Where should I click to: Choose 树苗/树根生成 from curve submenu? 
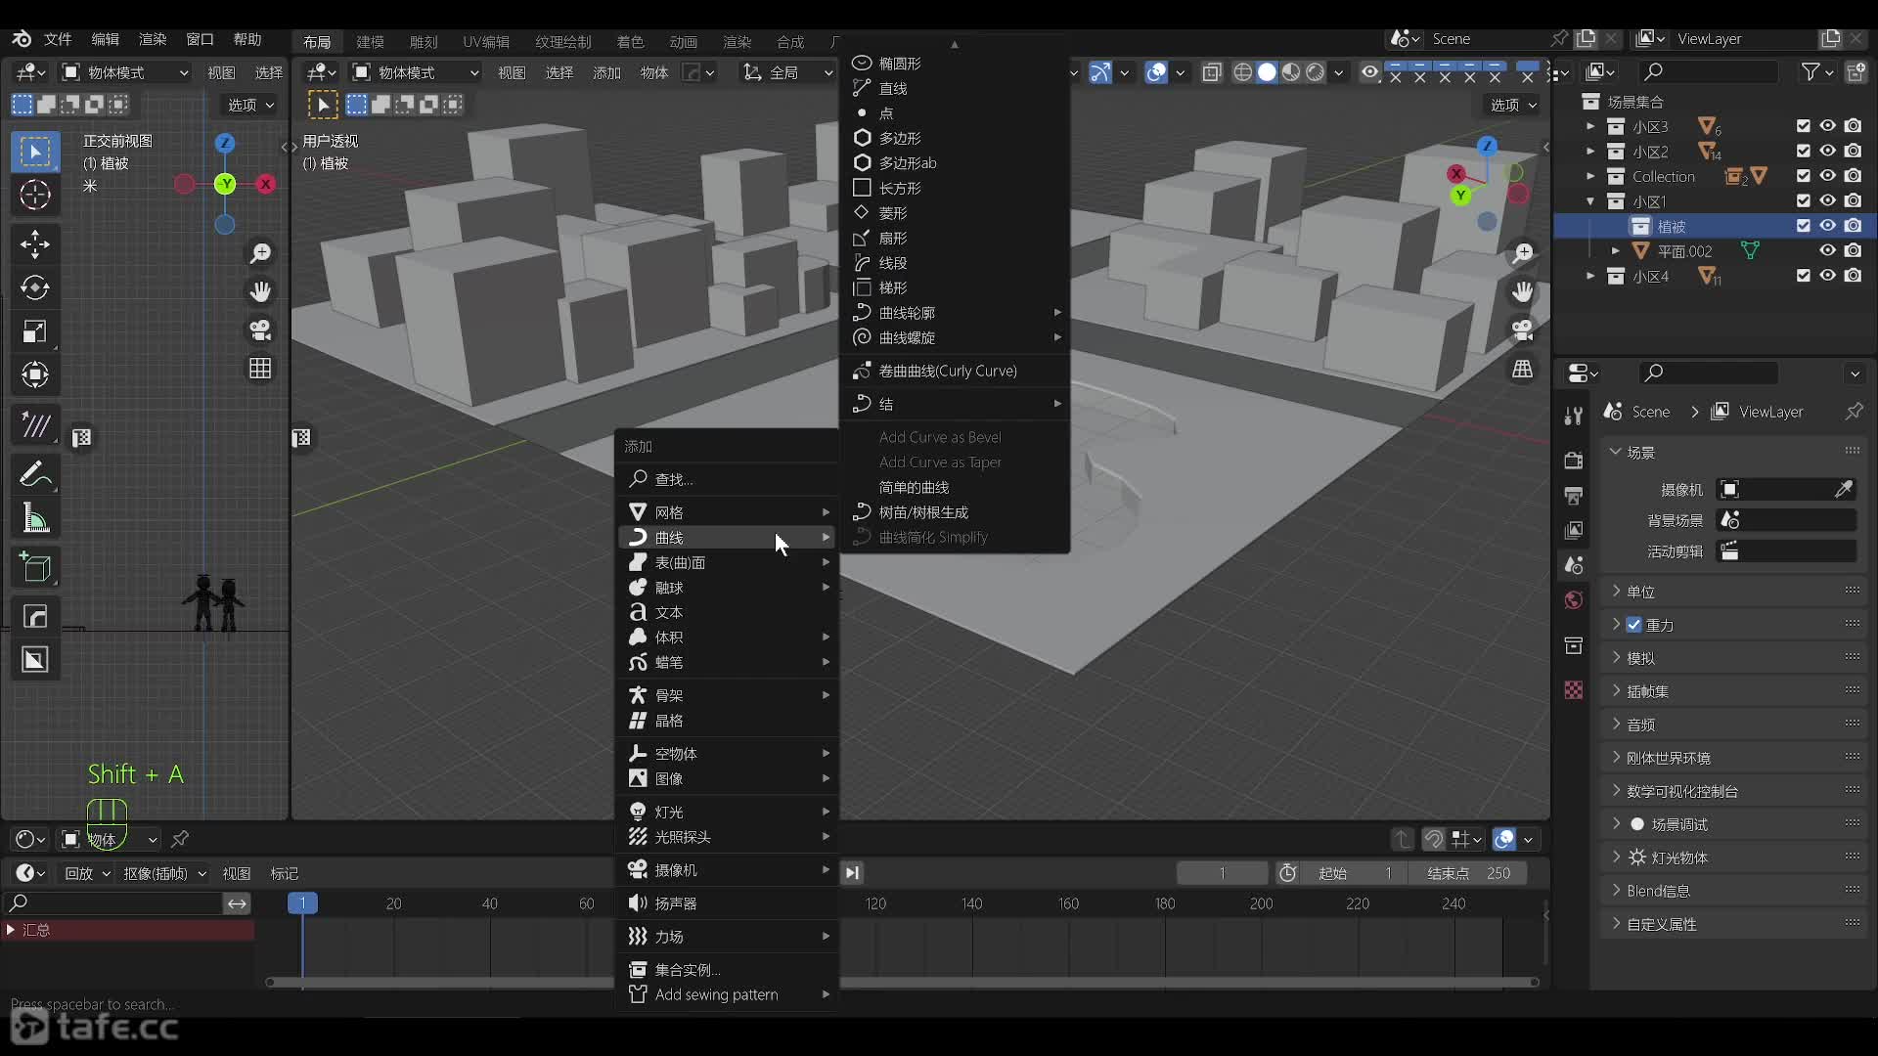click(x=955, y=512)
